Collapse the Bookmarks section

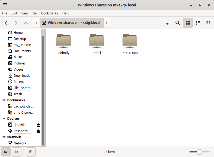4,100
